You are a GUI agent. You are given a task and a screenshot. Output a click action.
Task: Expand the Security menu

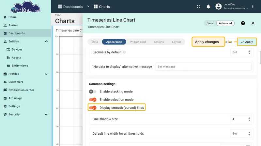click(46, 115)
